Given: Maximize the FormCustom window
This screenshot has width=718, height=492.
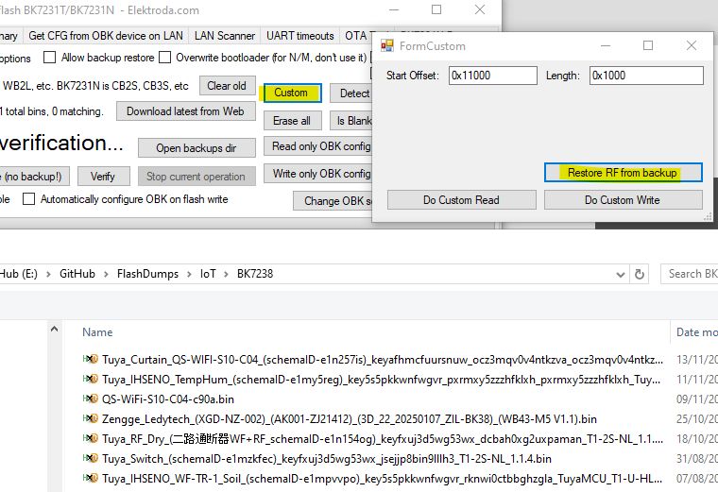Looking at the screenshot, I should 648,45.
